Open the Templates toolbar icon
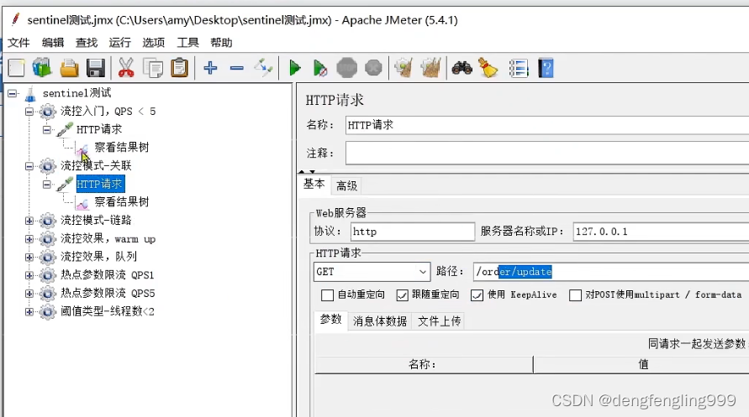 42,68
